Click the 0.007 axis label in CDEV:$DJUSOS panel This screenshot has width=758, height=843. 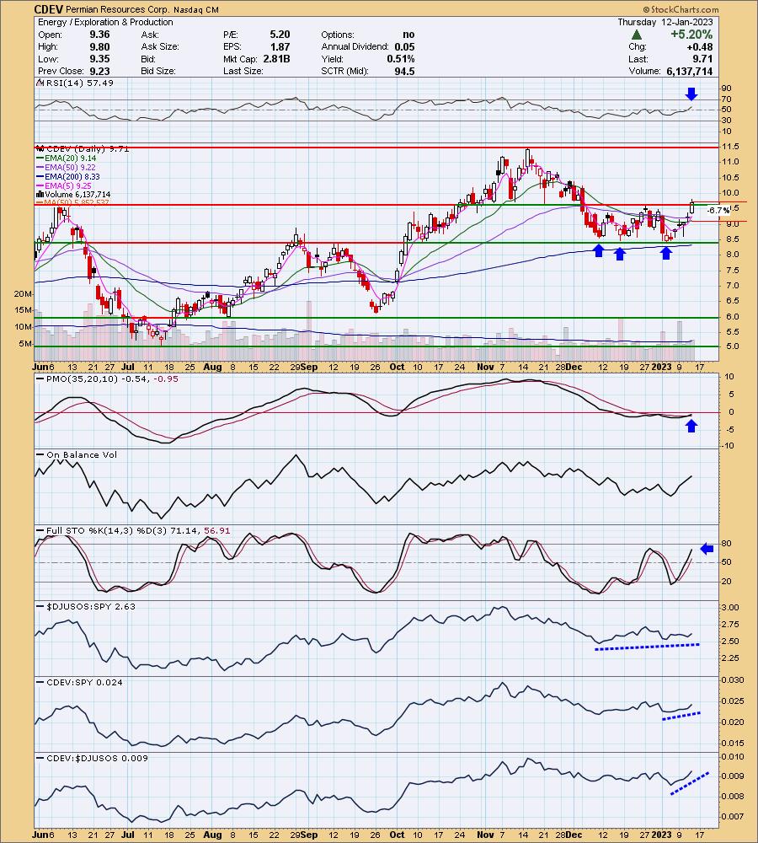pos(733,816)
